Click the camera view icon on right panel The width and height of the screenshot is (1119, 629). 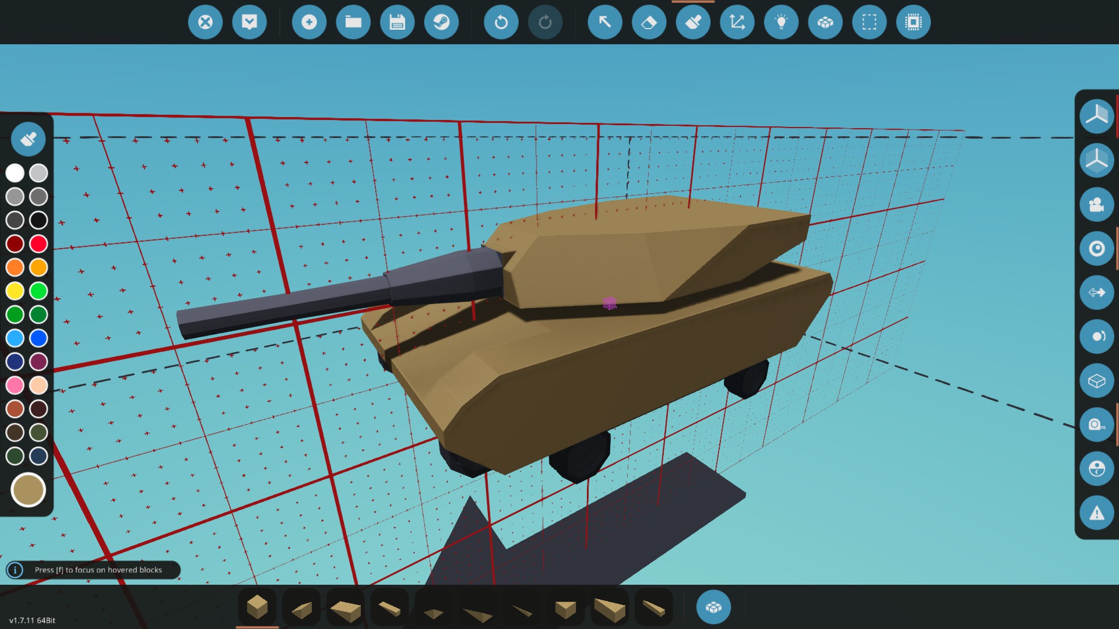click(x=1096, y=204)
